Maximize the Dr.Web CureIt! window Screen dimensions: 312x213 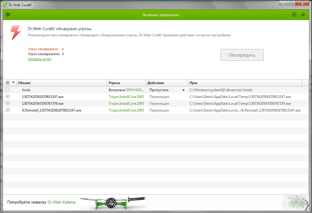tap(291, 3)
